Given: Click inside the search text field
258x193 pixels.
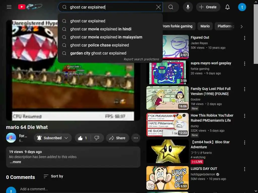Looking at the screenshot, I should (x=110, y=7).
